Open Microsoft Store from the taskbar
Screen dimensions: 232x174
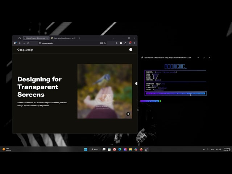pyautogui.click(x=109, y=149)
